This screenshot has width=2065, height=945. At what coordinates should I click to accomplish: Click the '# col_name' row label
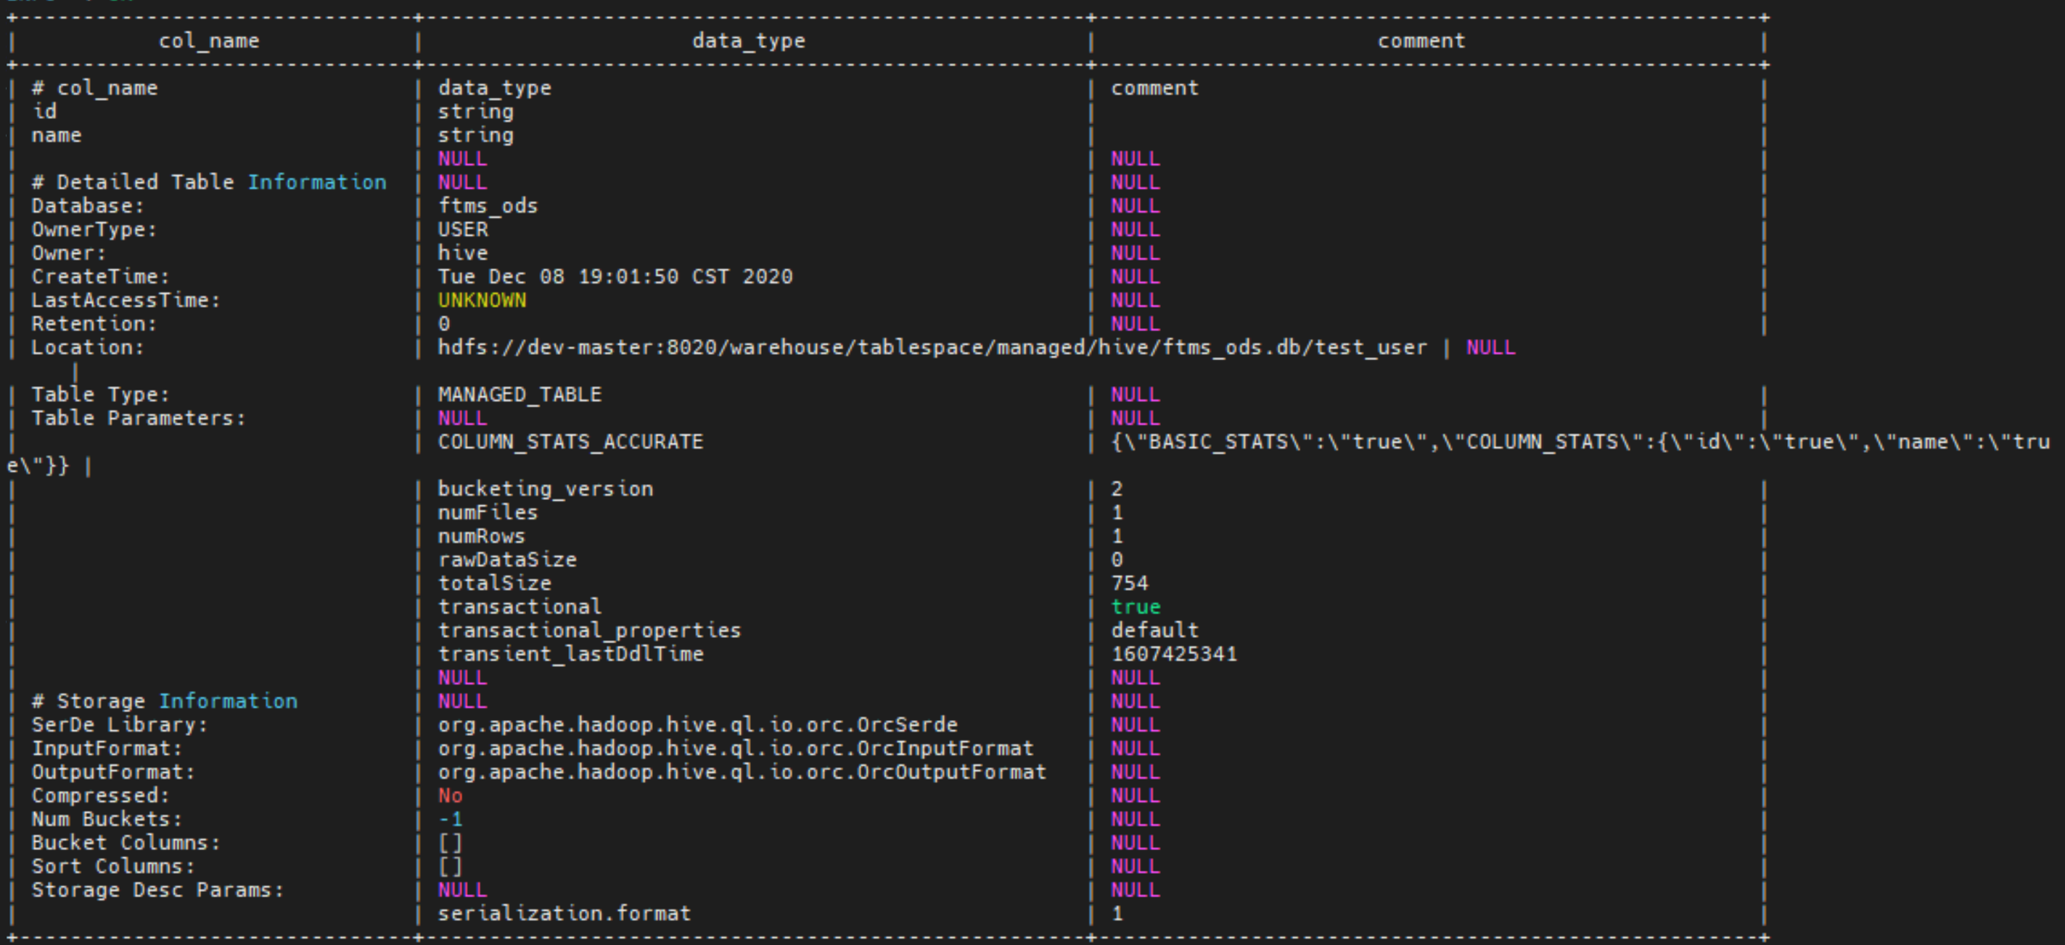coord(94,89)
